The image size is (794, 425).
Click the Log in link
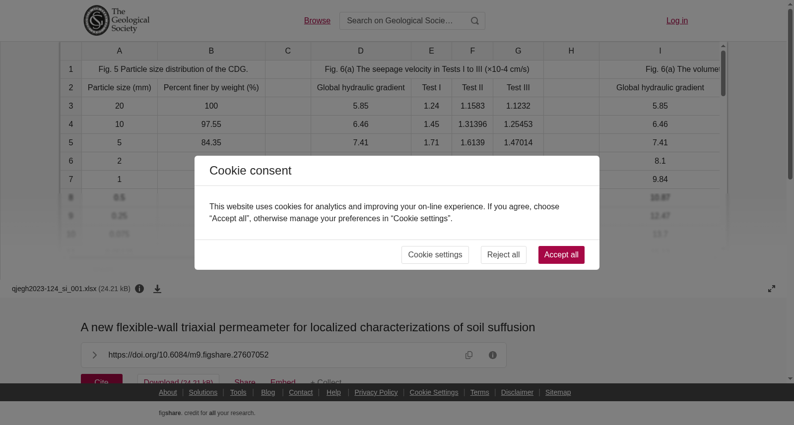(x=677, y=20)
